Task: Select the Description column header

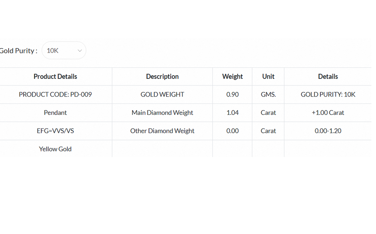Action: point(162,76)
